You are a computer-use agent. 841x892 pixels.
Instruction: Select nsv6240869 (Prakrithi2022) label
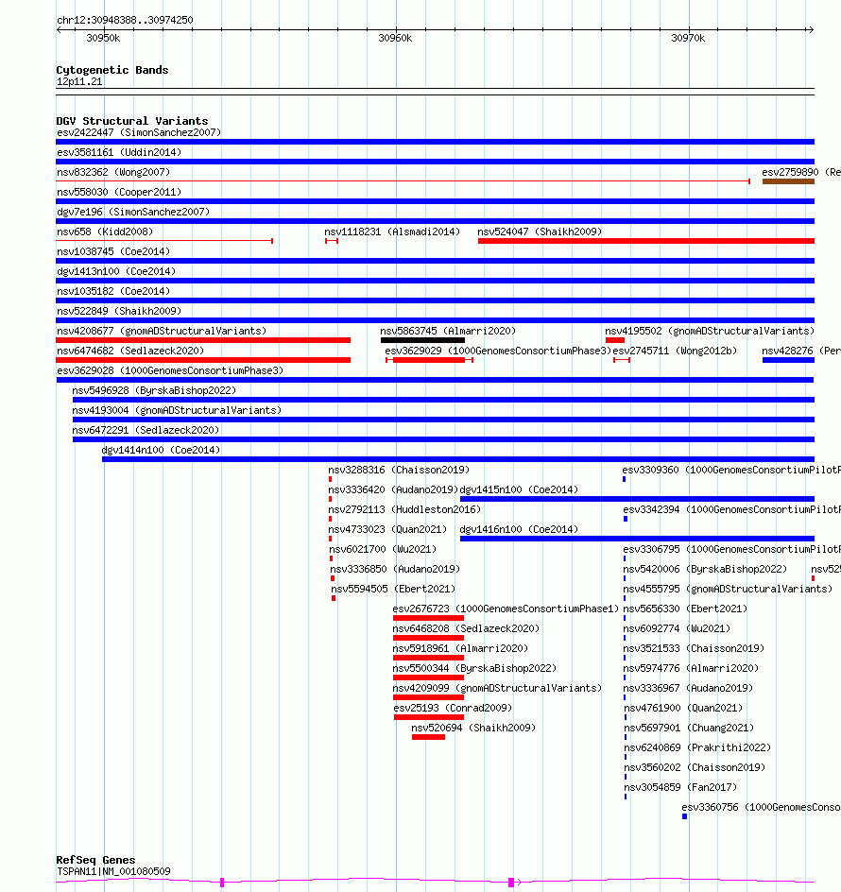coord(697,748)
